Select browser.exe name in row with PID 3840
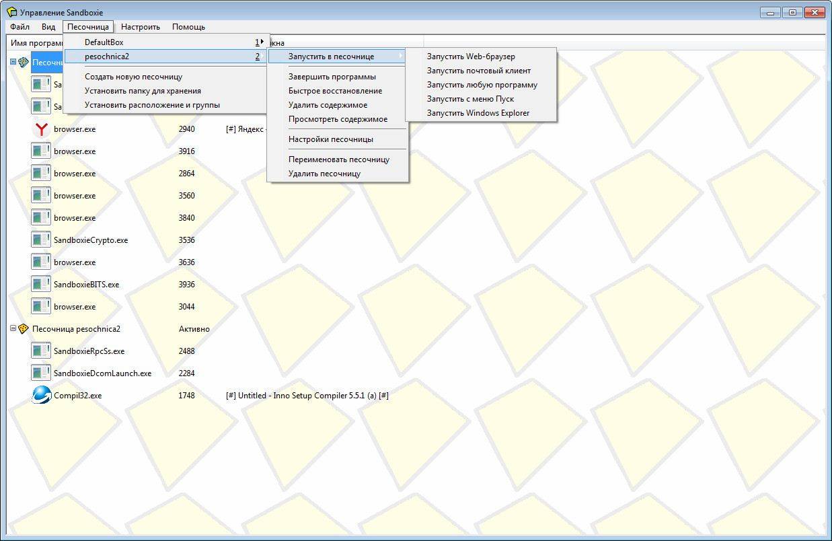Image resolution: width=832 pixels, height=541 pixels. pyautogui.click(x=75, y=218)
